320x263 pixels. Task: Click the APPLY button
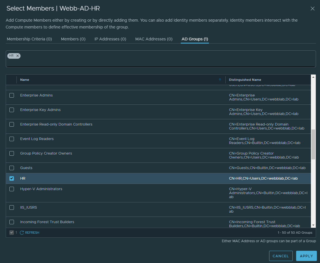(x=306, y=256)
